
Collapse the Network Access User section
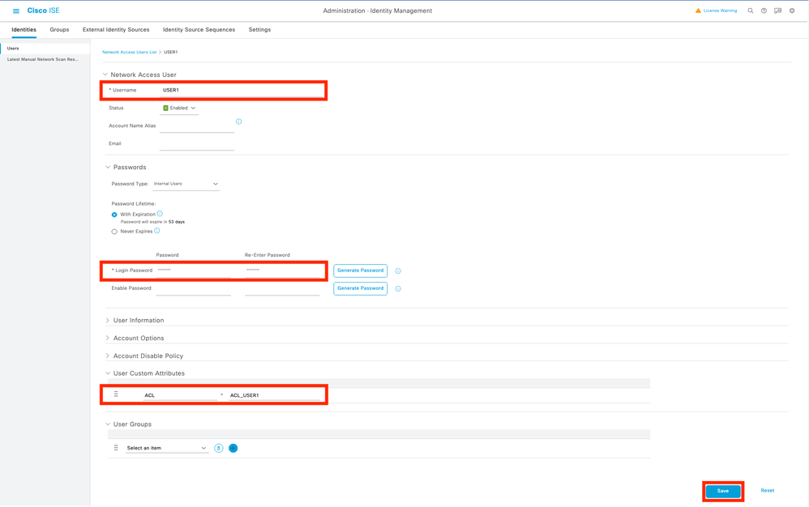click(105, 75)
